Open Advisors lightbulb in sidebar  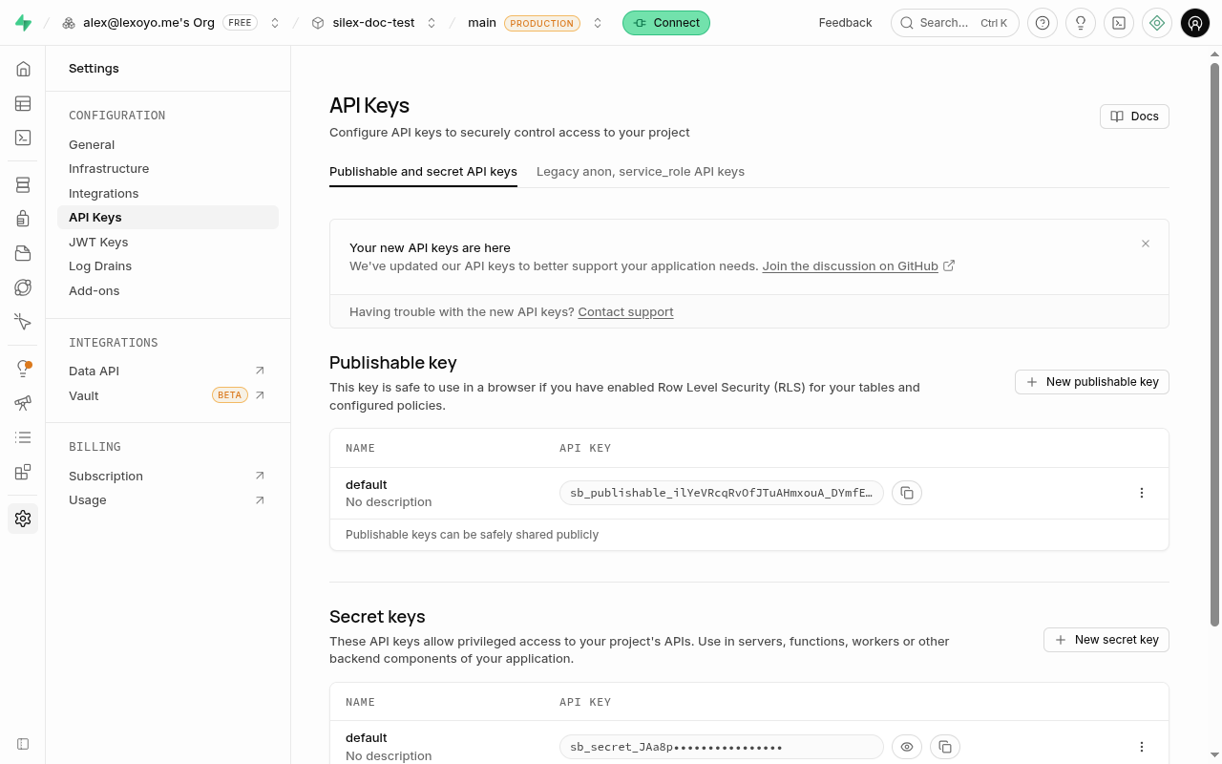click(x=23, y=369)
